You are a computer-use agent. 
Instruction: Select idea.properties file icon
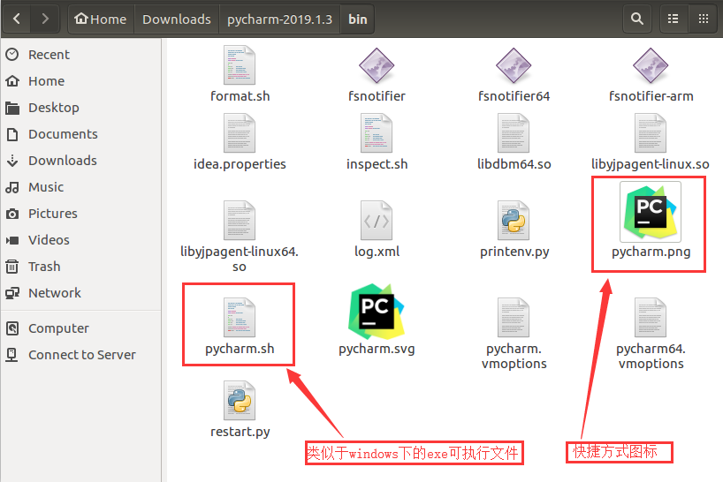pyautogui.click(x=240, y=133)
